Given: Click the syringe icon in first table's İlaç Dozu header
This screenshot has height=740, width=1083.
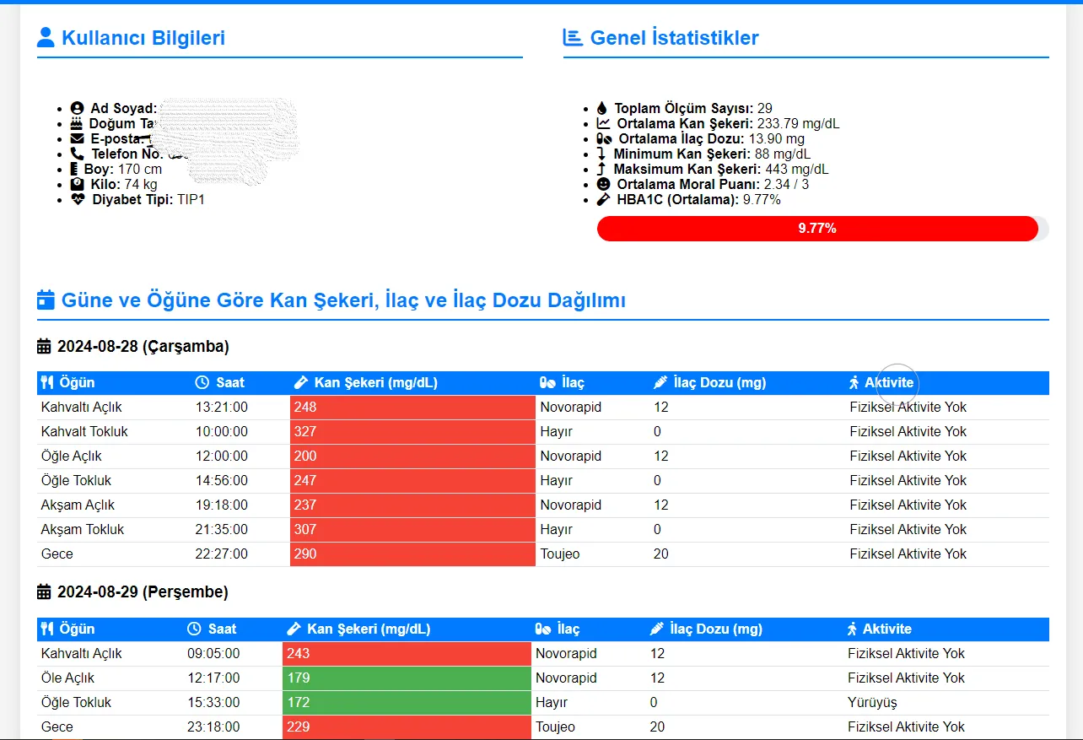Looking at the screenshot, I should tap(660, 383).
